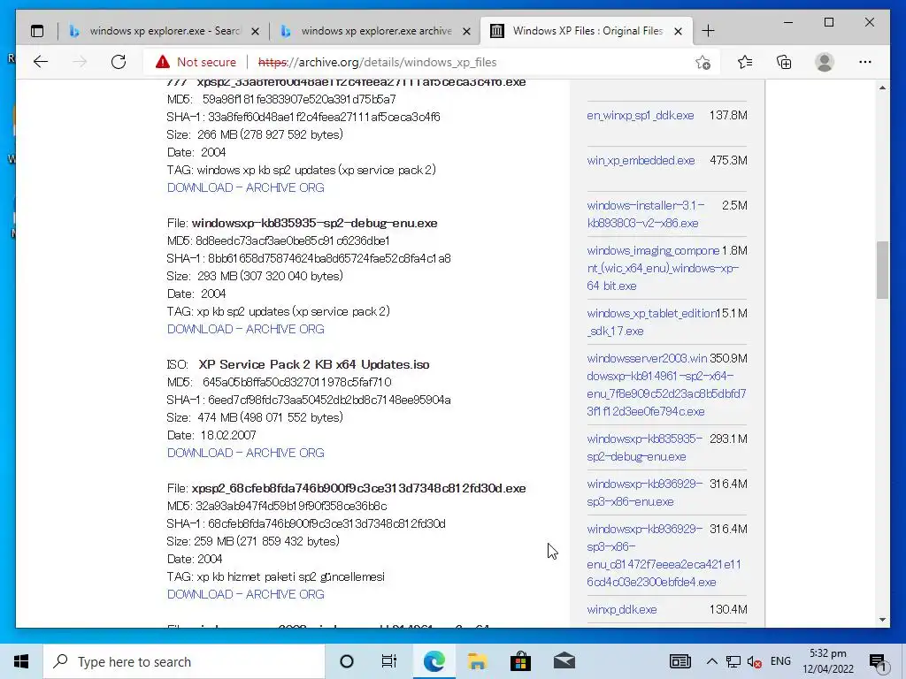Screen dimensions: 906x679
Task: Open windowsxp-kb936929-sp3-x86-enu_c81472f7 link
Action: click(x=664, y=555)
